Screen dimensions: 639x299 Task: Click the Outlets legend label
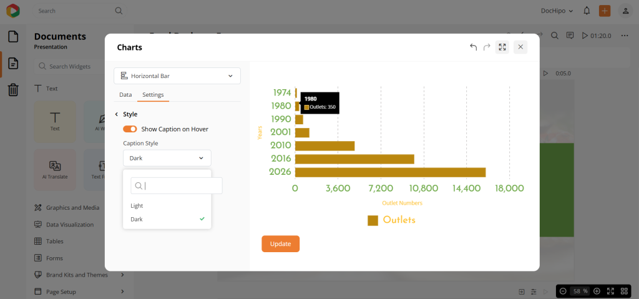[399, 220]
